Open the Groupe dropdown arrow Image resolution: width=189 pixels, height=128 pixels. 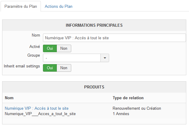pos(105,58)
